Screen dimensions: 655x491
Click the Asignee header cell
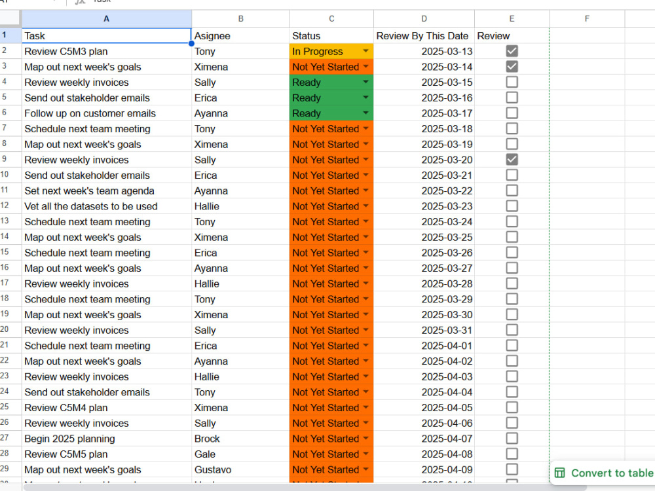click(240, 36)
